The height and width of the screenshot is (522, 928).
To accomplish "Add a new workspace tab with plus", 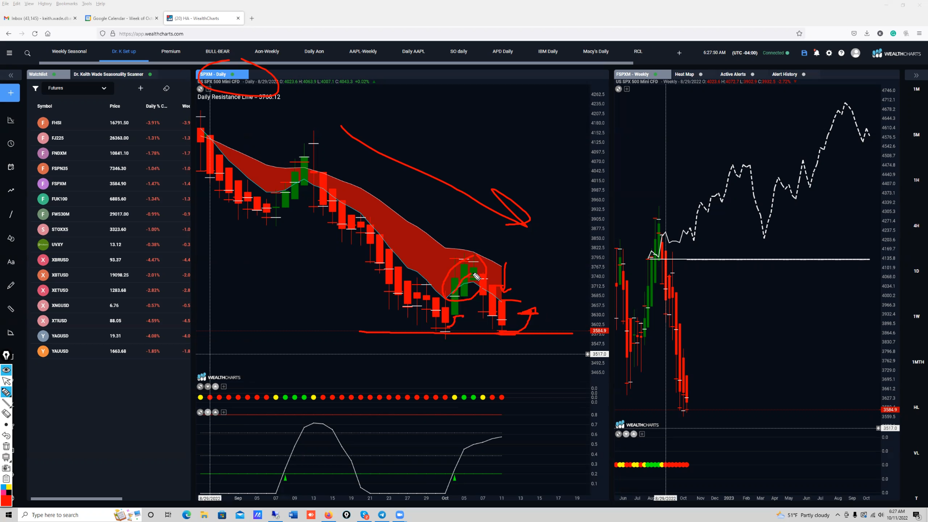I will pos(679,53).
